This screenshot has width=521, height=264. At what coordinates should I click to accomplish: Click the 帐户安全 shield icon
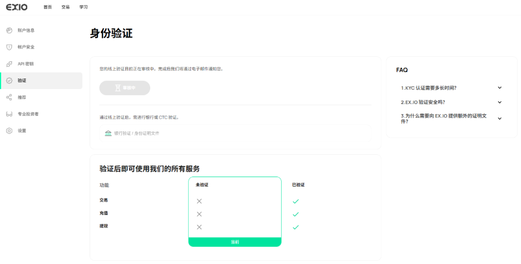pos(9,47)
